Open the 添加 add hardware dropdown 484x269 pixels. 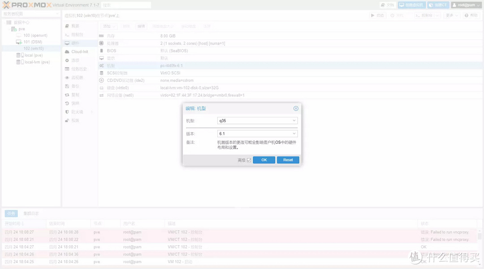coord(109,26)
